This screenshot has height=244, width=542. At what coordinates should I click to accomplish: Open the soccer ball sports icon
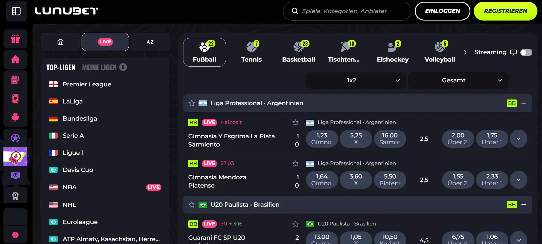click(15, 138)
